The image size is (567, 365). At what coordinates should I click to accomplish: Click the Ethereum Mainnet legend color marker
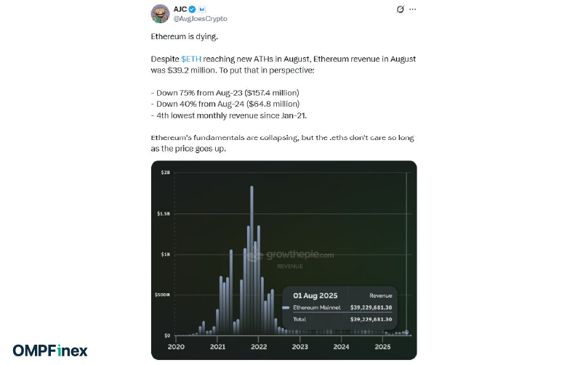tap(286, 308)
